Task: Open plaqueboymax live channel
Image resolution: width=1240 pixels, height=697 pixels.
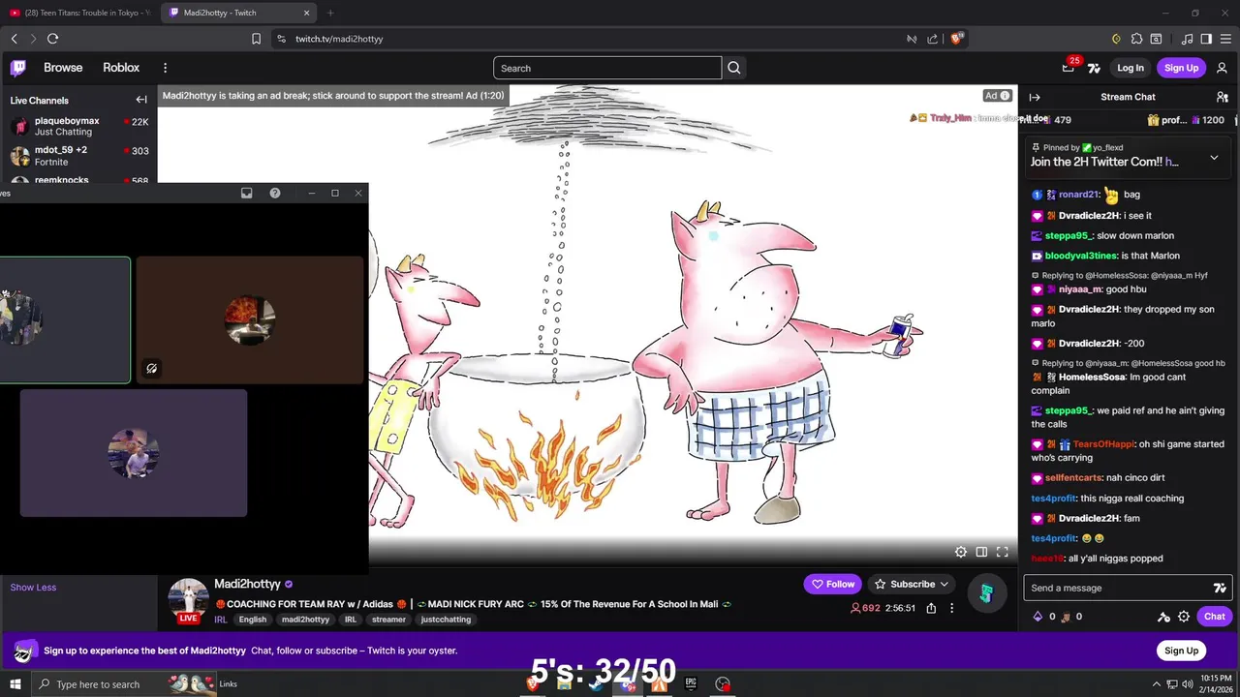Action: coord(78,126)
